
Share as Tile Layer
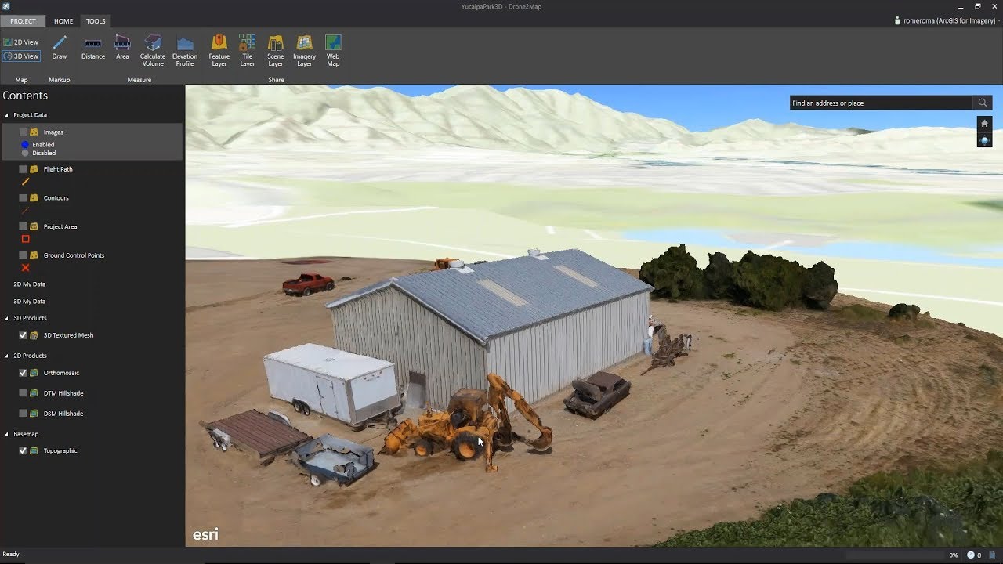coord(248,50)
